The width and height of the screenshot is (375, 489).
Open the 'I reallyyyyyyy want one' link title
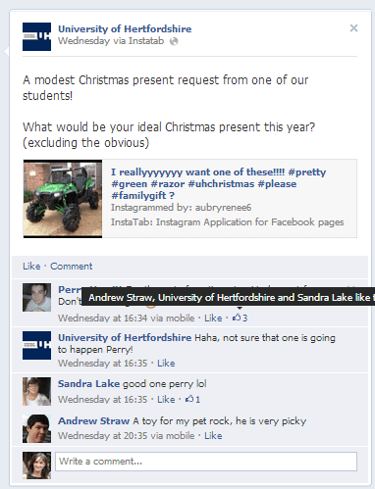(x=218, y=183)
